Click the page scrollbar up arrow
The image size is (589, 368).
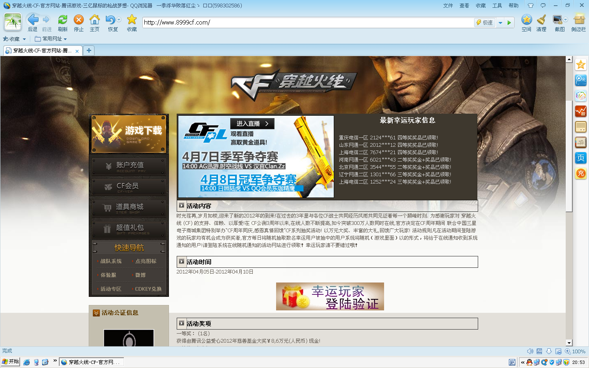(569, 60)
